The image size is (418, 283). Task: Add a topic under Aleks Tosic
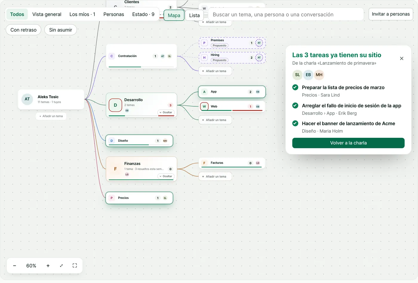click(51, 116)
